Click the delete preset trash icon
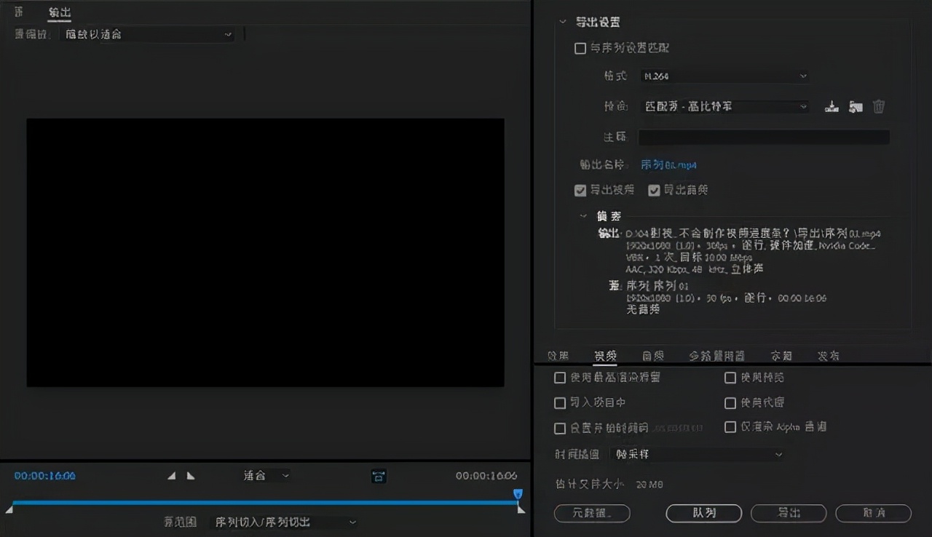This screenshot has height=537, width=932. [879, 107]
